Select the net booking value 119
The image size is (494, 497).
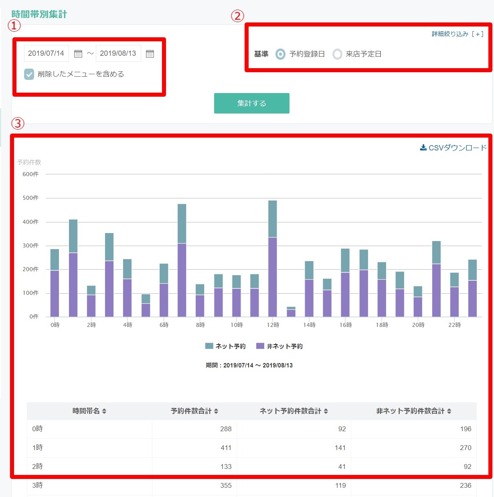(x=340, y=485)
